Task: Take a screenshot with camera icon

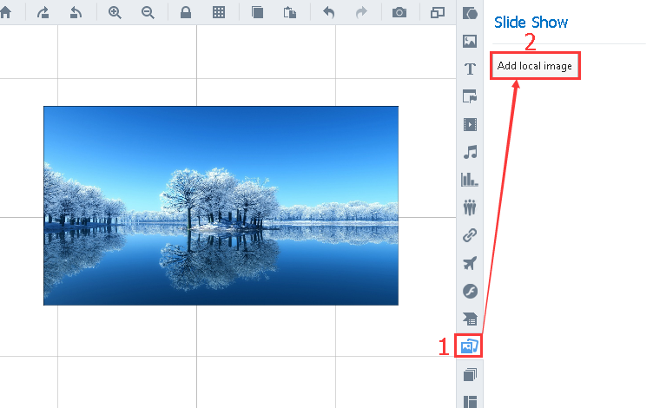Action: (x=399, y=13)
